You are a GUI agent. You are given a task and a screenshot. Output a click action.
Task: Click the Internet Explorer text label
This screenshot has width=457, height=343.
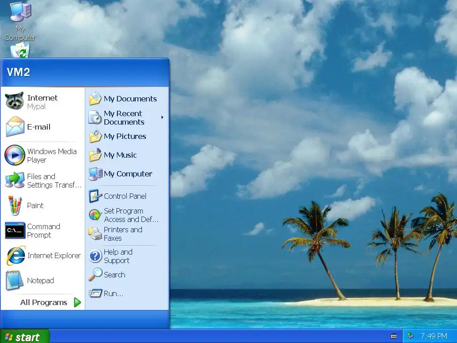tap(54, 255)
